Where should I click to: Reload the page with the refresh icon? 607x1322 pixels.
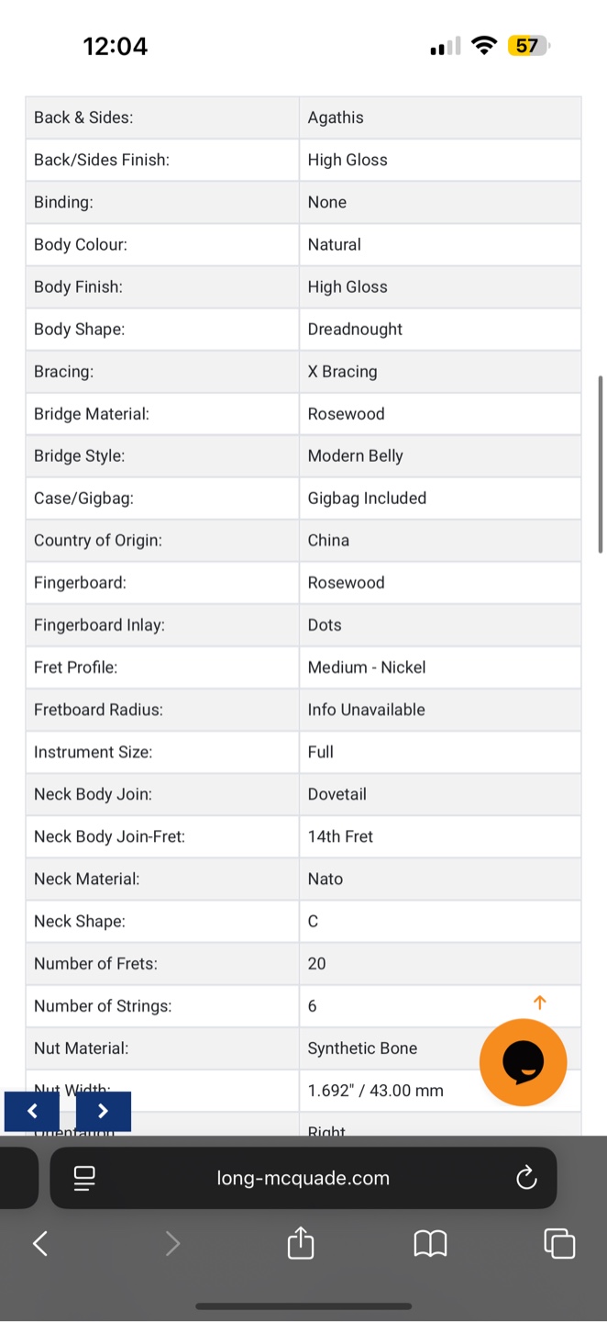(x=526, y=1178)
